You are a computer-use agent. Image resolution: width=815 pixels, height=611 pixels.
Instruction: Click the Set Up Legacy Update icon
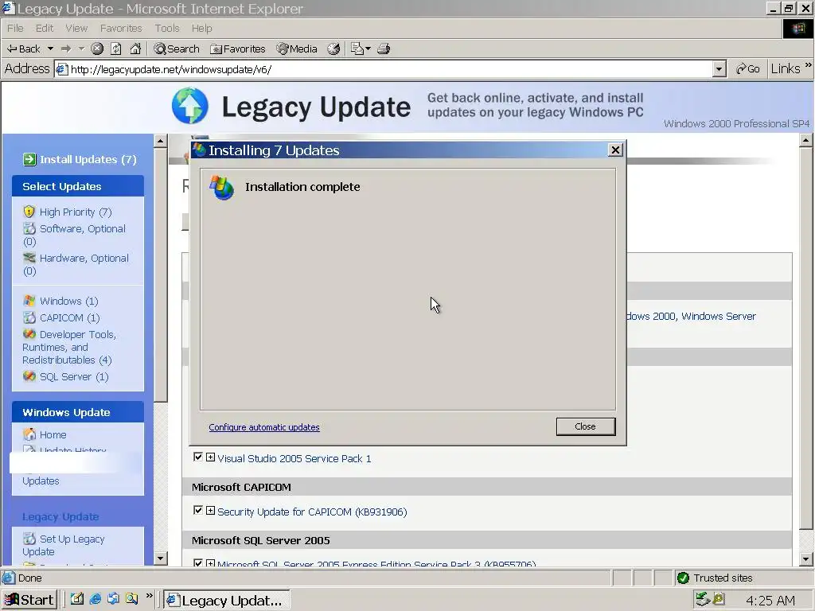pos(29,539)
